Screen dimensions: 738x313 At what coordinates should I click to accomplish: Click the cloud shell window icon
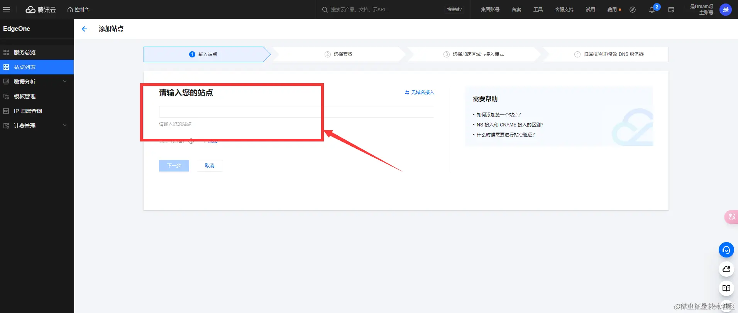click(x=671, y=10)
